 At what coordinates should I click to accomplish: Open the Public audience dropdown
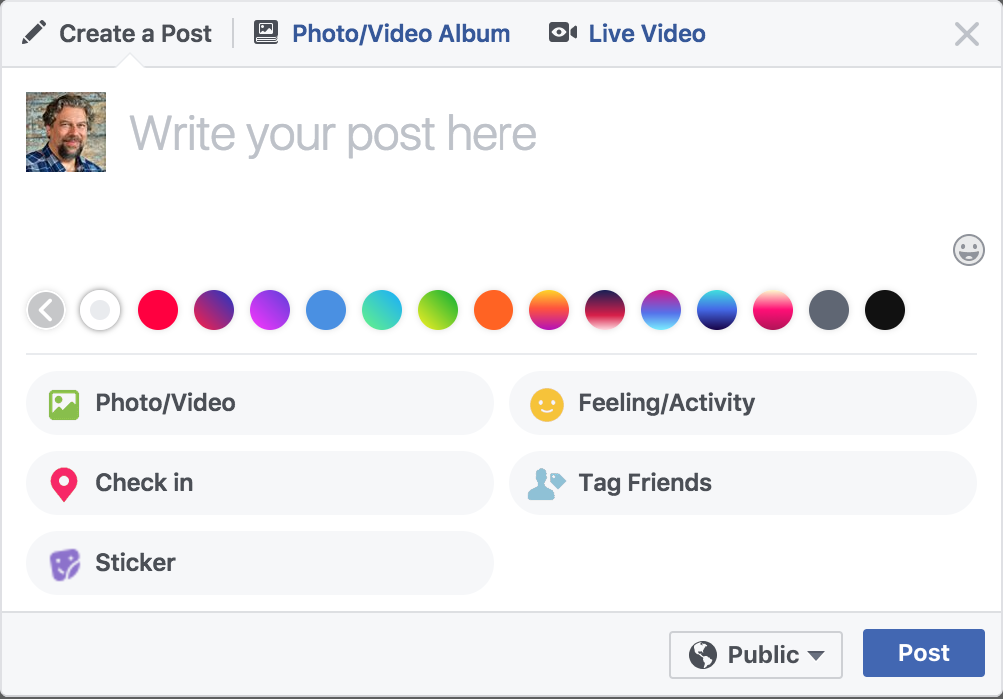coord(755,654)
